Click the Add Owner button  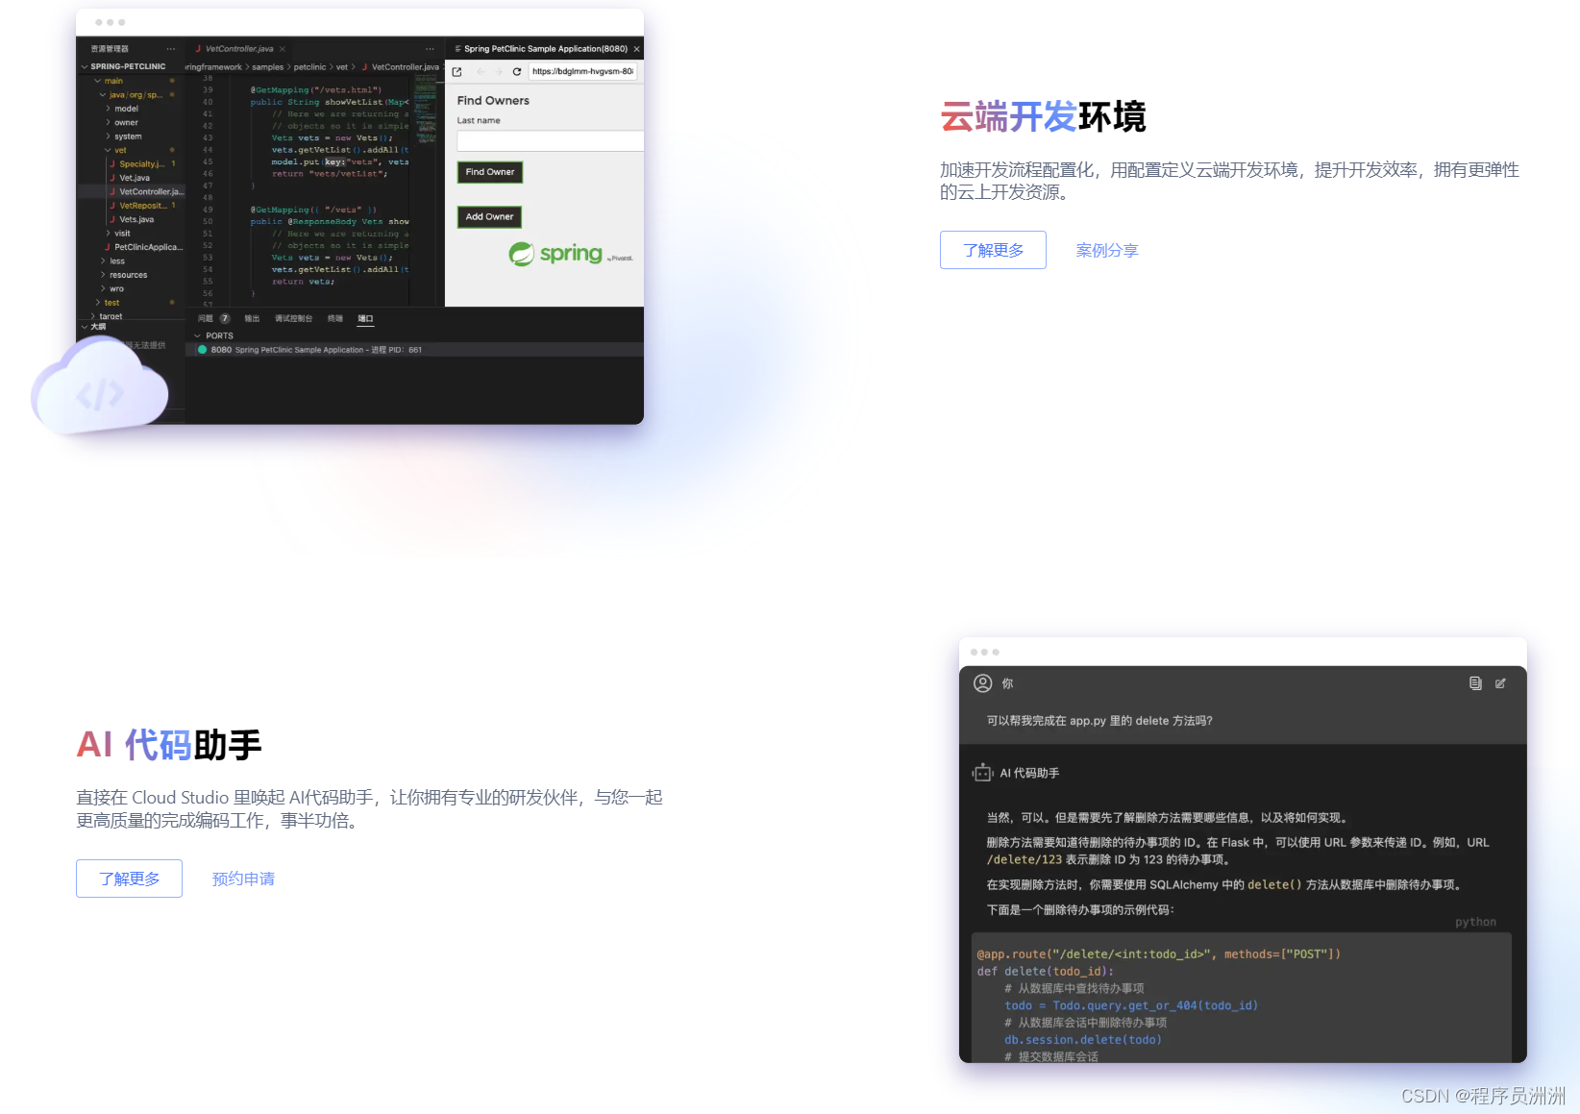(x=490, y=217)
